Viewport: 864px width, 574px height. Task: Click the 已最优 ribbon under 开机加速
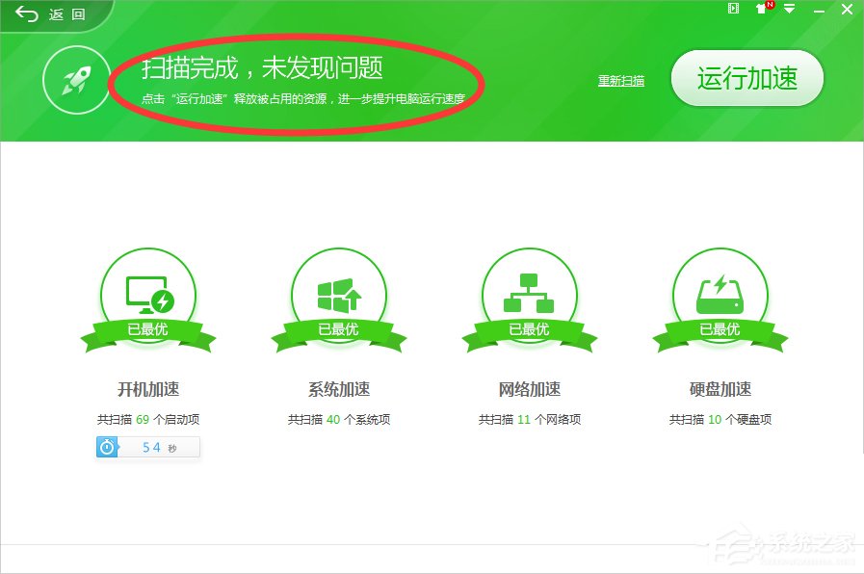[x=148, y=330]
